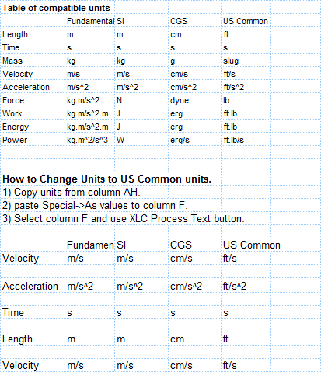Select the 'US Common' header in upper table
The image size is (321, 372).
(x=246, y=21)
